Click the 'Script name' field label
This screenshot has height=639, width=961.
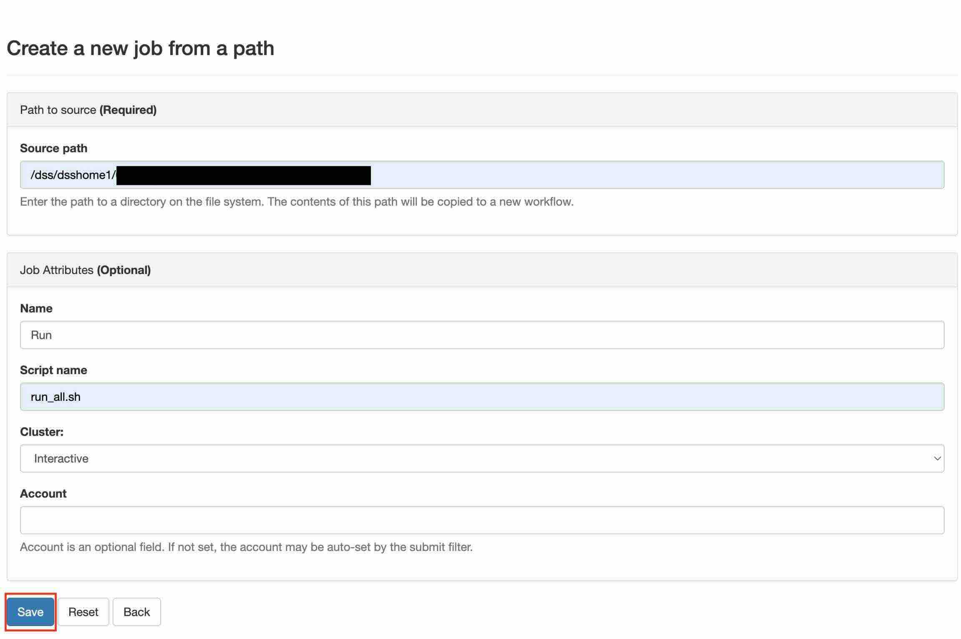click(x=53, y=370)
